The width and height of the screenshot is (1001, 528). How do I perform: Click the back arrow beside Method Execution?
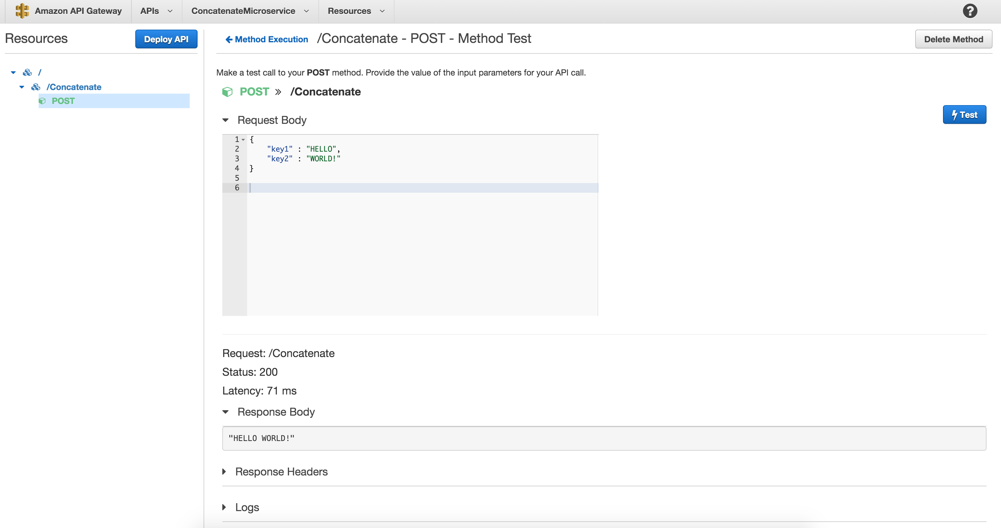click(x=229, y=39)
